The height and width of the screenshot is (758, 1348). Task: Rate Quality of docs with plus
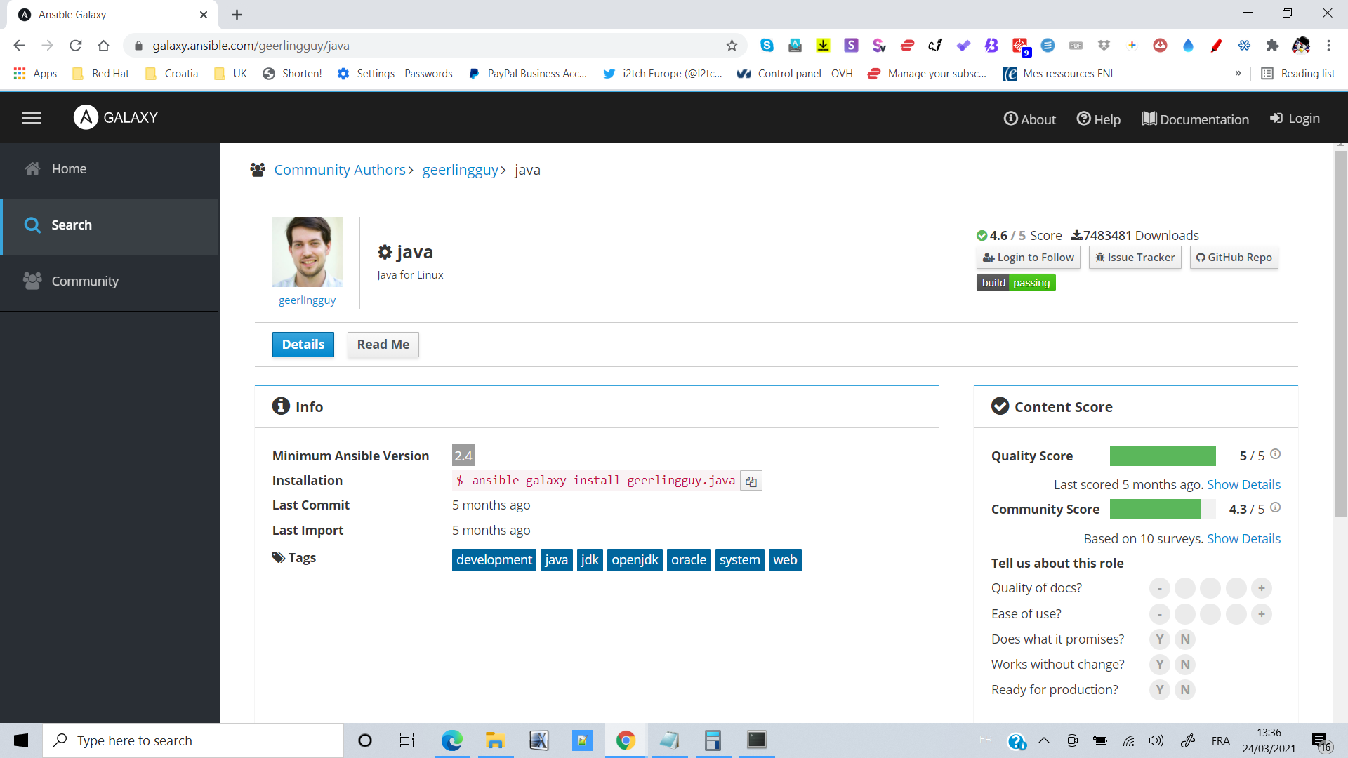(x=1262, y=588)
